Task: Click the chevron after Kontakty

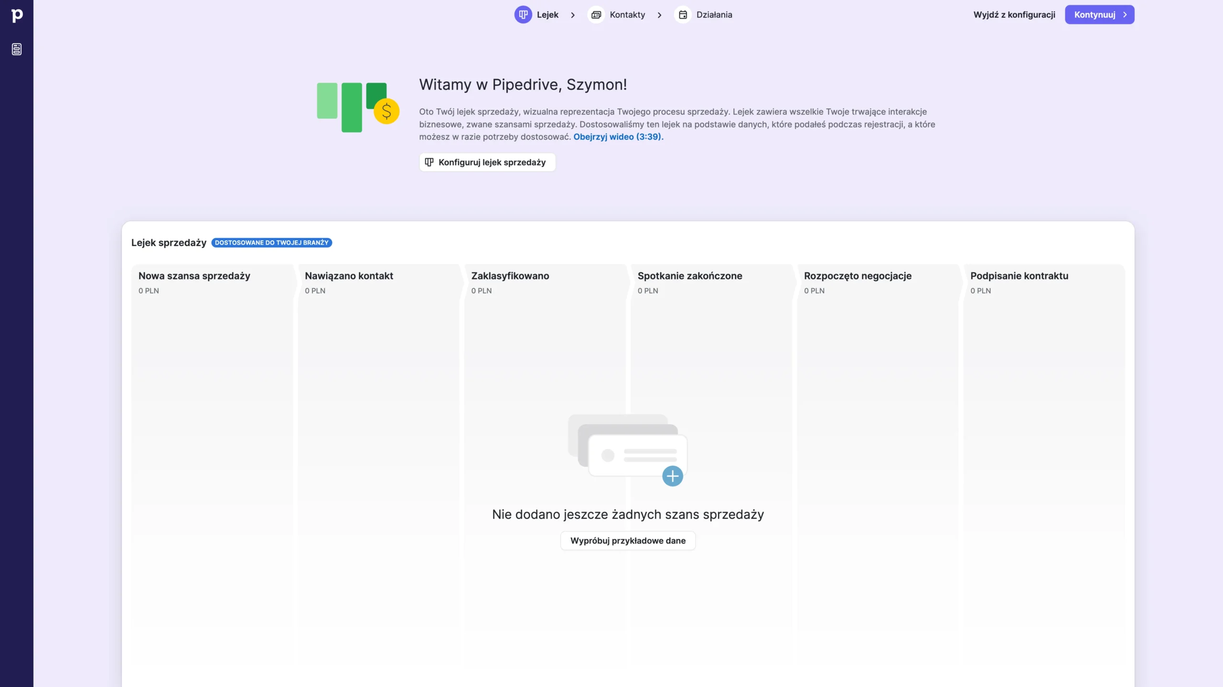Action: [x=660, y=15]
